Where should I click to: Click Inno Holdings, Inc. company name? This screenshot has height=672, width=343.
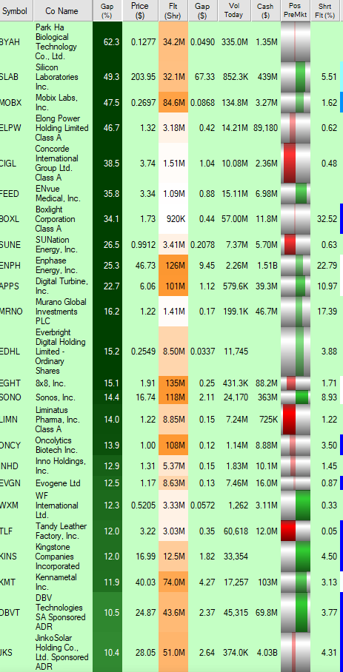click(61, 466)
